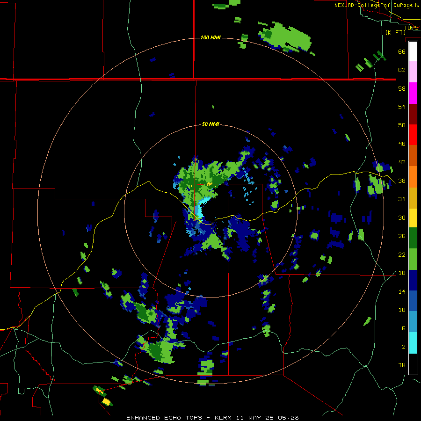
Task: Pick the magenta band in the color scale
Action: [x=413, y=93]
